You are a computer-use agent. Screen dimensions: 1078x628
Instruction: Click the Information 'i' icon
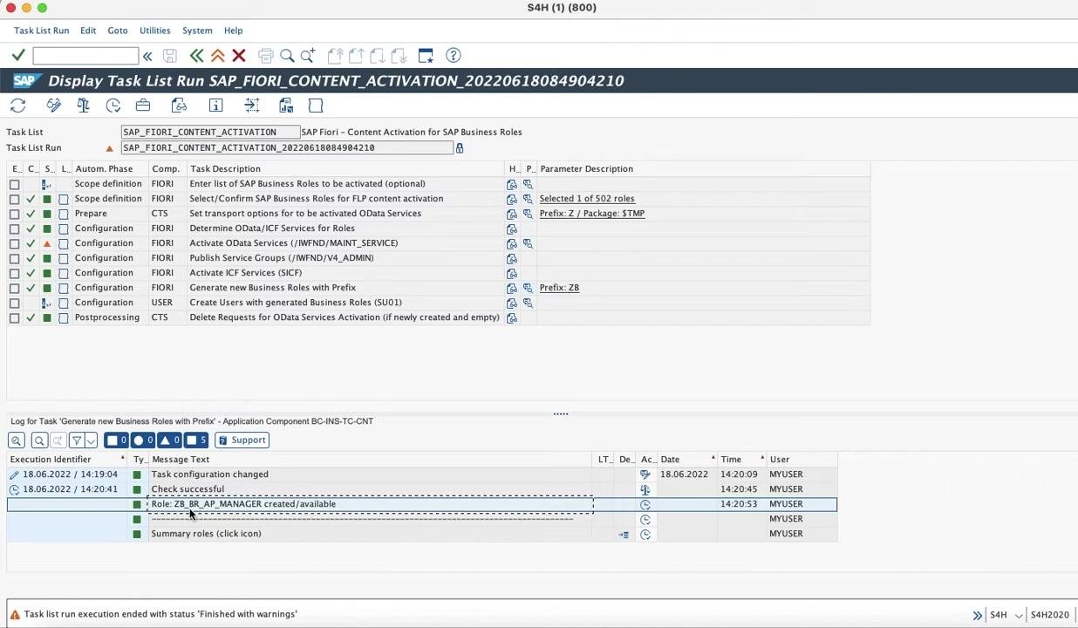point(215,106)
